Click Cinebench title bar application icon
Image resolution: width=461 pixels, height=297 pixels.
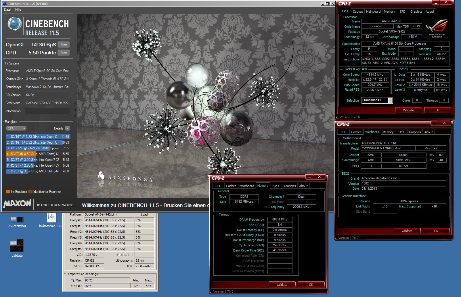(4, 4)
